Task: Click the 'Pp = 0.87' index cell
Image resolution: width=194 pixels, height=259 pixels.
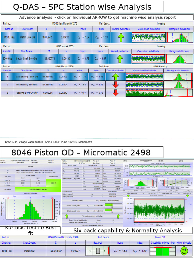Action: [80, 93]
